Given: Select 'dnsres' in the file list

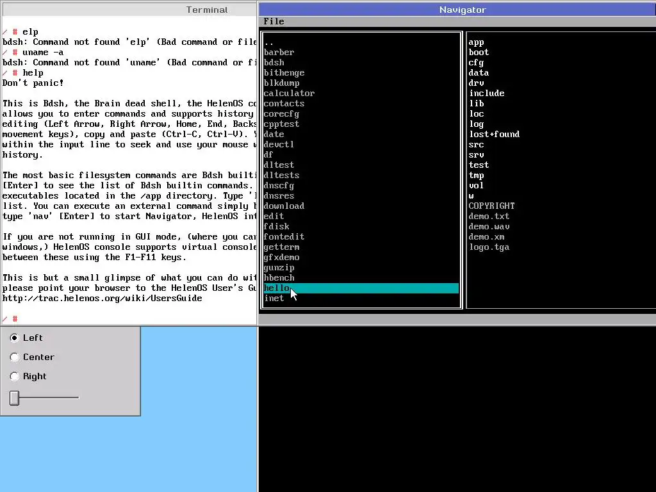Looking at the screenshot, I should [x=279, y=196].
